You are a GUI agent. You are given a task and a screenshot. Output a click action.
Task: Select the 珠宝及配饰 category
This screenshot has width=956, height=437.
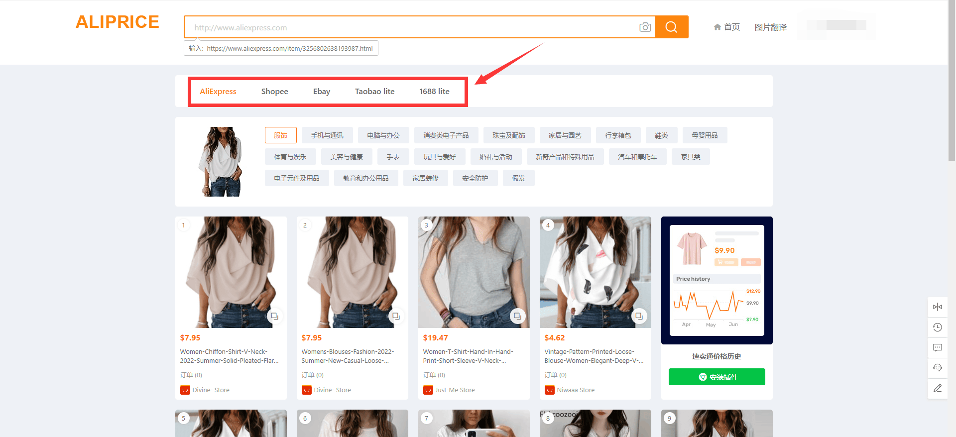click(509, 135)
